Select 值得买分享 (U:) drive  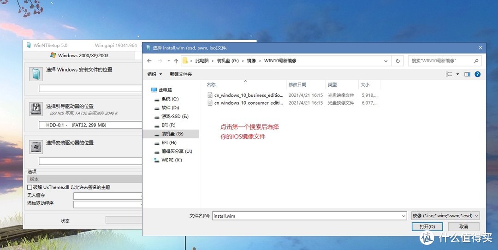click(x=173, y=151)
